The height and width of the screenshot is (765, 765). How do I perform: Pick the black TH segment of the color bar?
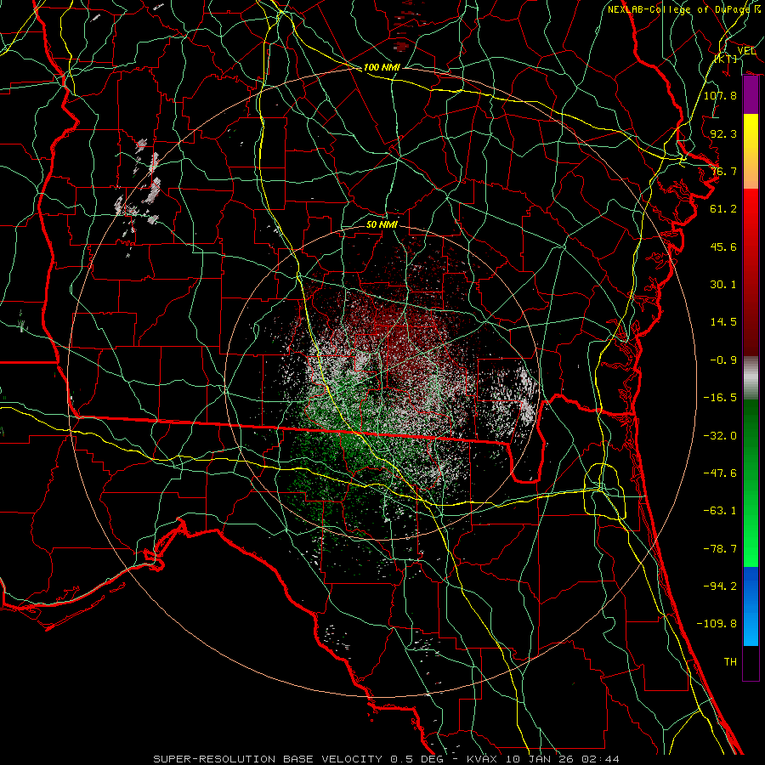[751, 662]
